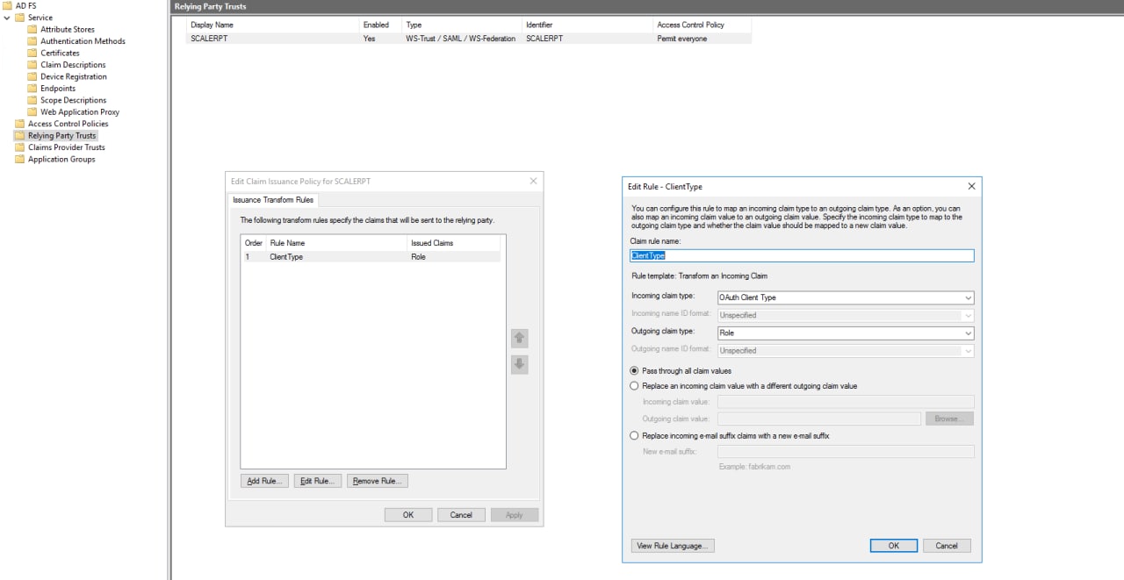This screenshot has height=580, width=1124.
Task: Click the Endpoints folder icon
Action: [x=32, y=89]
